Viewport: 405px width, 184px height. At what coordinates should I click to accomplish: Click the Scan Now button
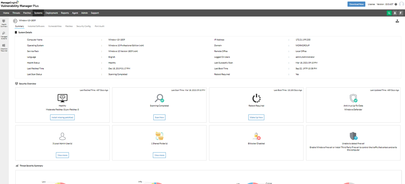point(159,117)
